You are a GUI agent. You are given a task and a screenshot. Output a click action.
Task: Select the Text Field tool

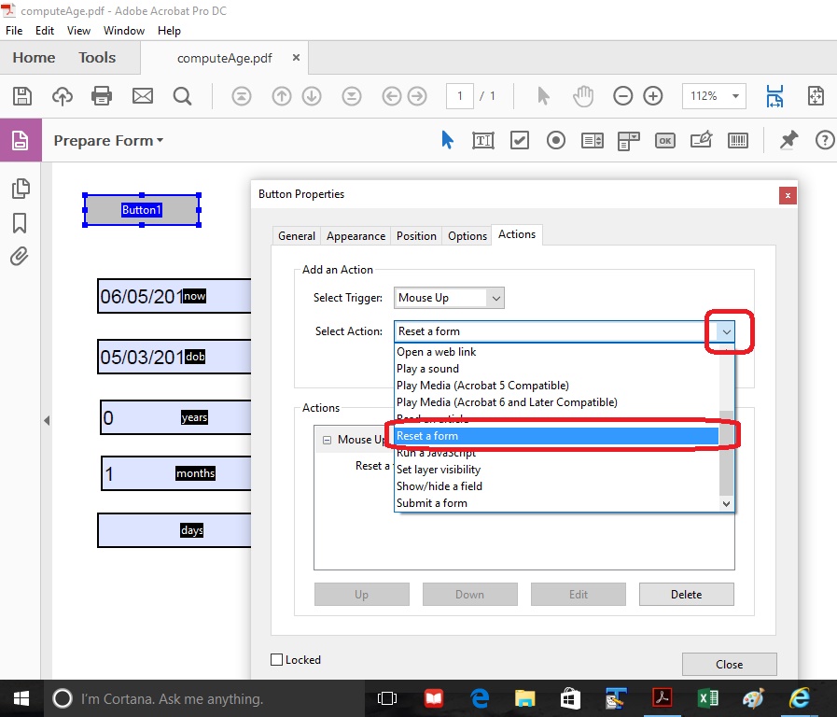[x=483, y=140]
